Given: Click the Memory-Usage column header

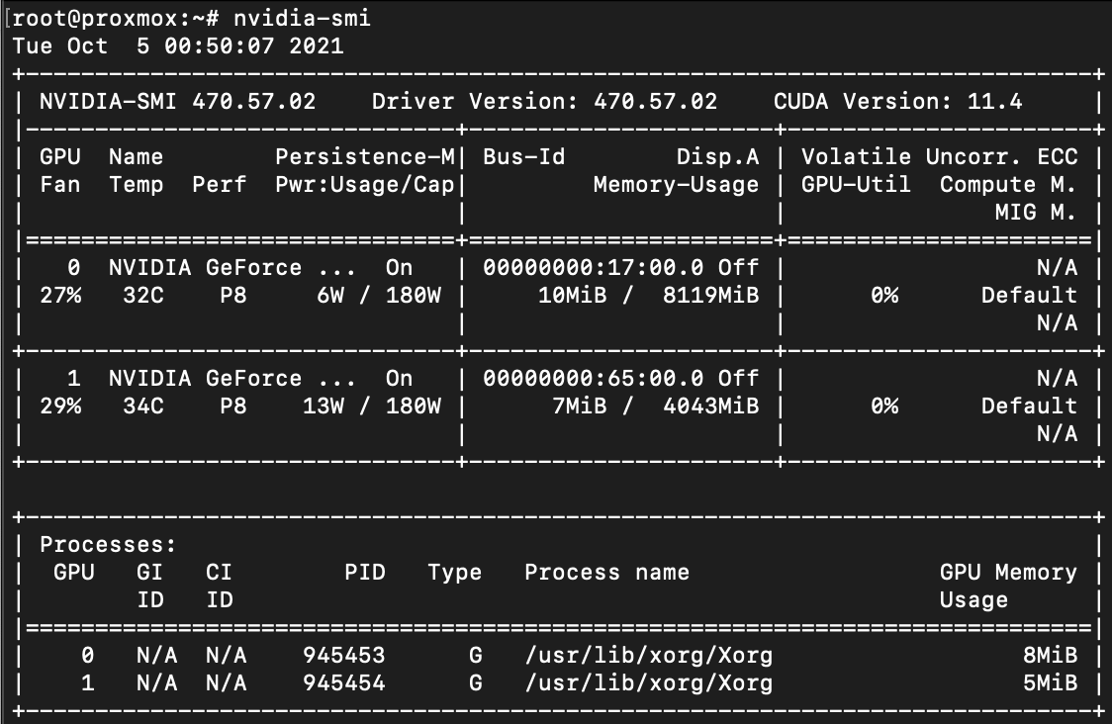Looking at the screenshot, I should pyautogui.click(x=676, y=185).
